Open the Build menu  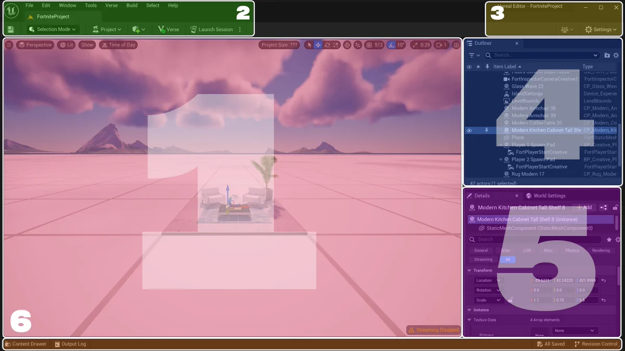132,5
